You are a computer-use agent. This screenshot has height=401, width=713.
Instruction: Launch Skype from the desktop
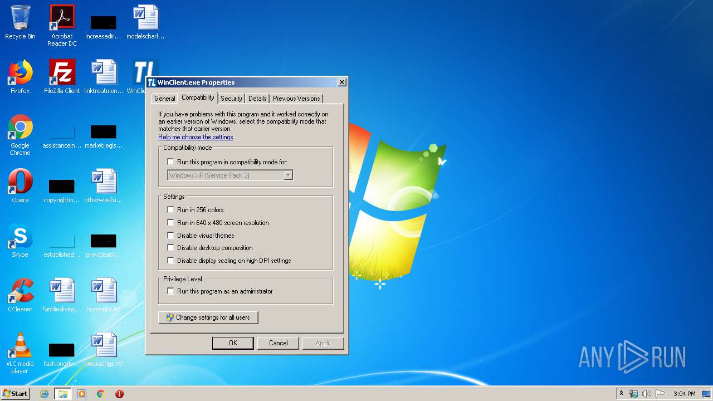pos(20,241)
